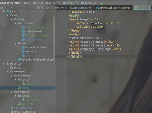Select the static folder
This screenshot has width=152, height=113.
(x=17, y=68)
